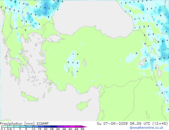169x130 pixels.
Task: Click the "0.1" legend value
Action: coord(3,129)
